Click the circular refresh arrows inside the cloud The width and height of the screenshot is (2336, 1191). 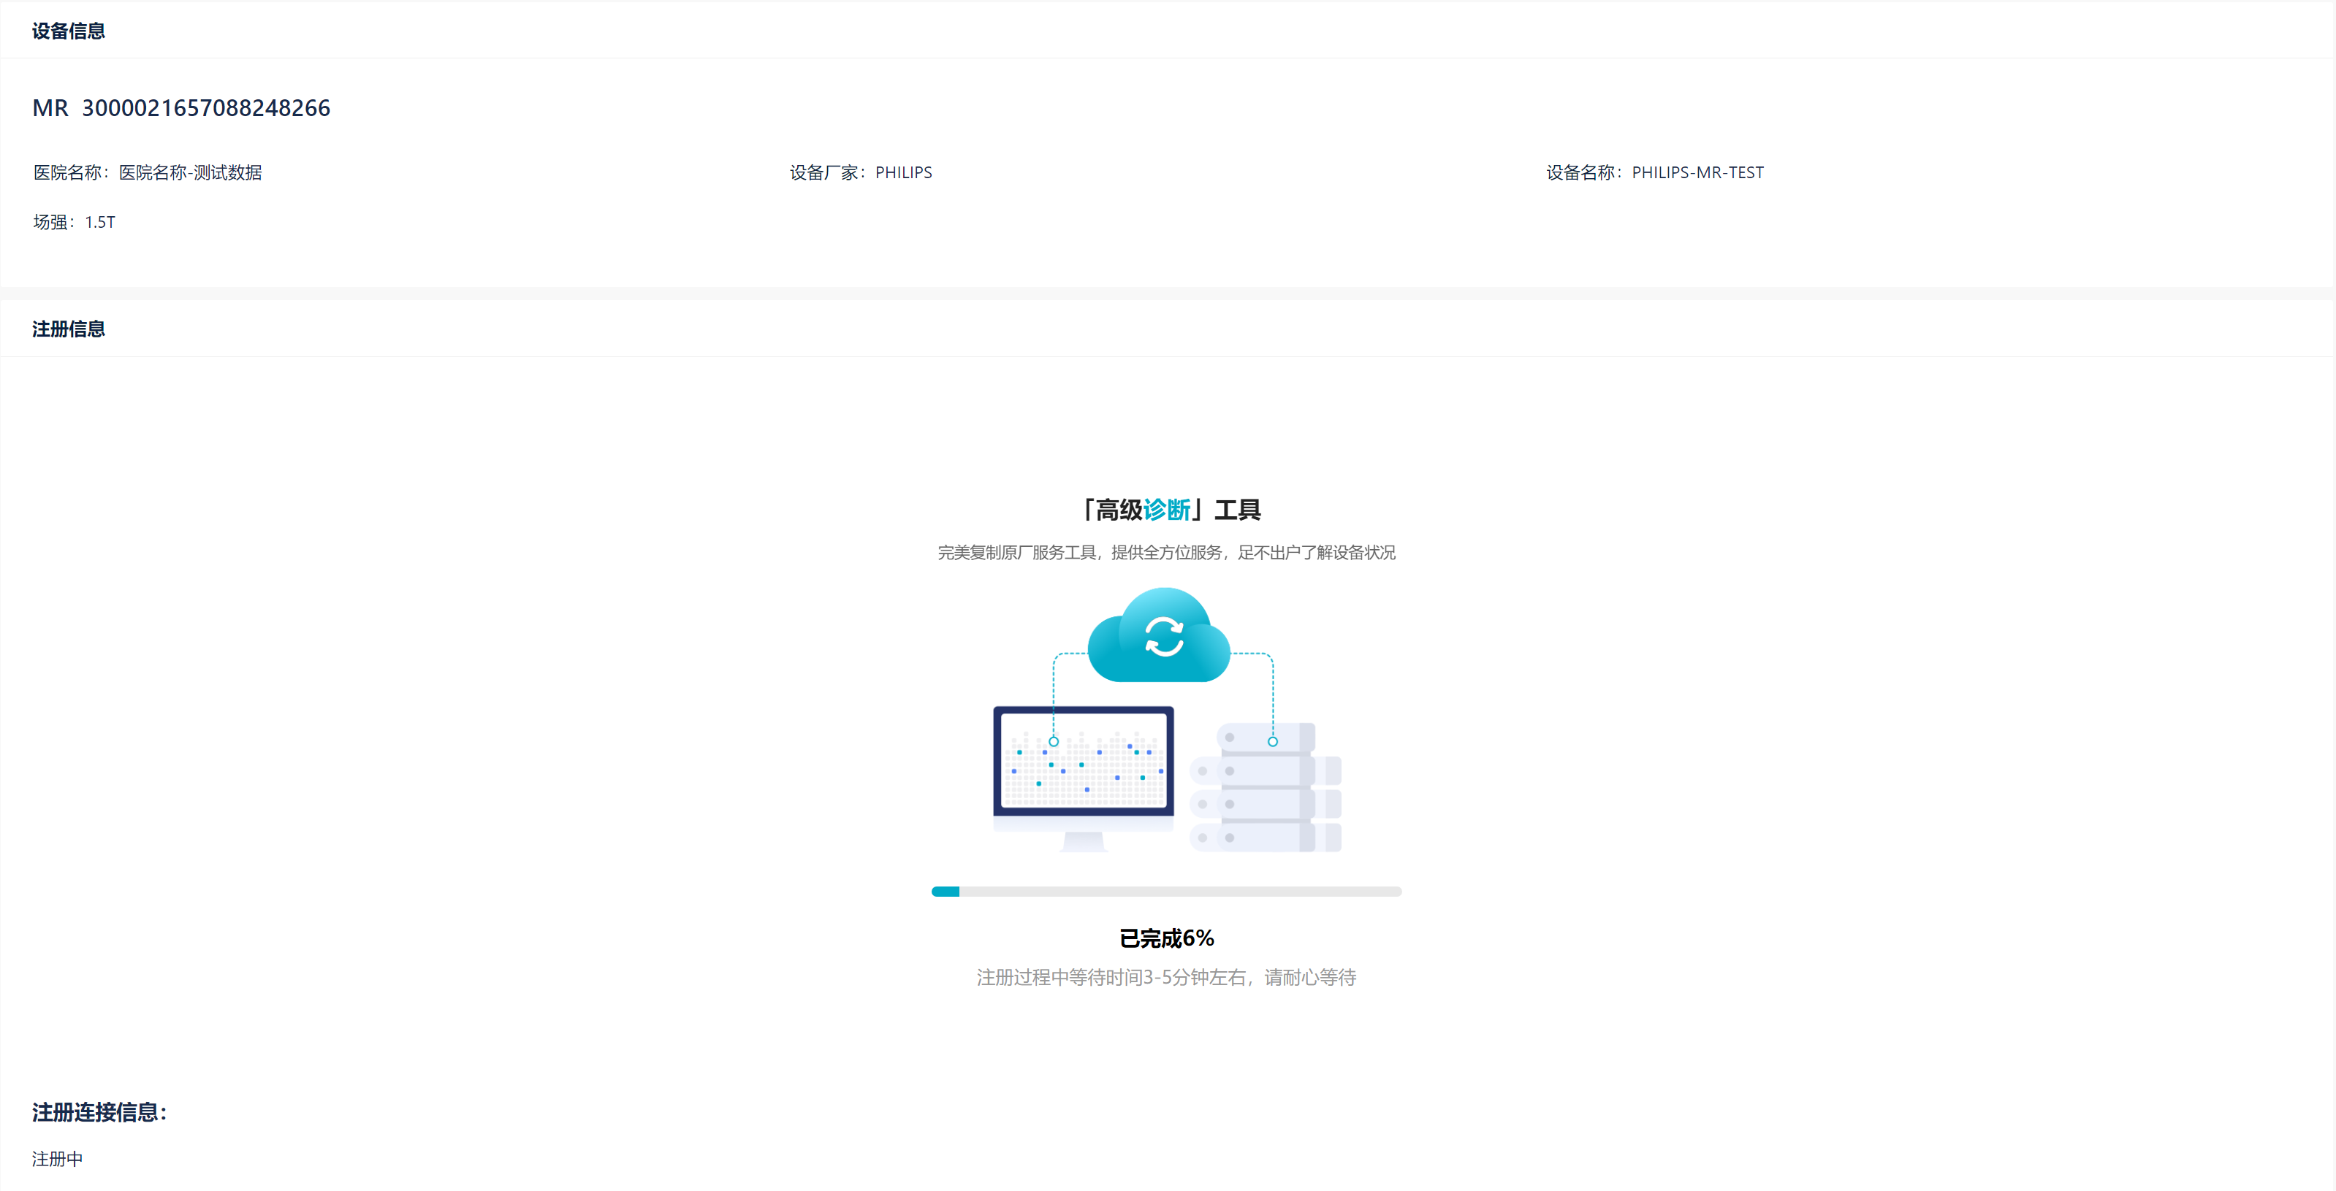tap(1163, 635)
